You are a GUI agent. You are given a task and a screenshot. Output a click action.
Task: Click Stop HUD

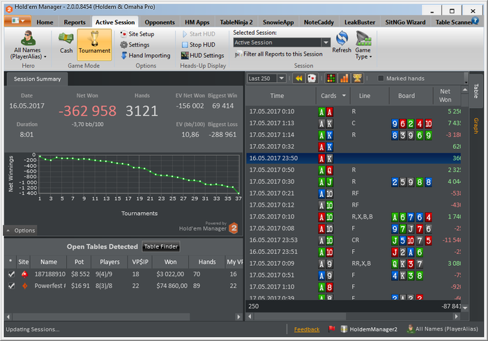tap(199, 45)
